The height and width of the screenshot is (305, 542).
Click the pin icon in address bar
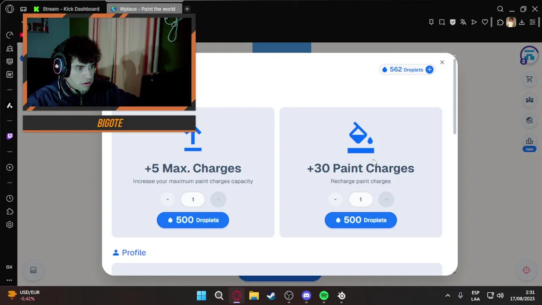(x=431, y=22)
